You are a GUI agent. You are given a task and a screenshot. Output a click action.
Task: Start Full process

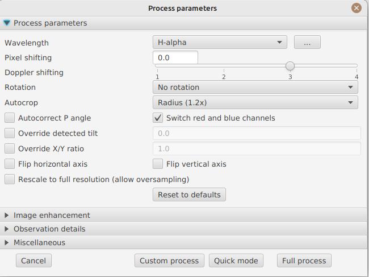coord(304,261)
